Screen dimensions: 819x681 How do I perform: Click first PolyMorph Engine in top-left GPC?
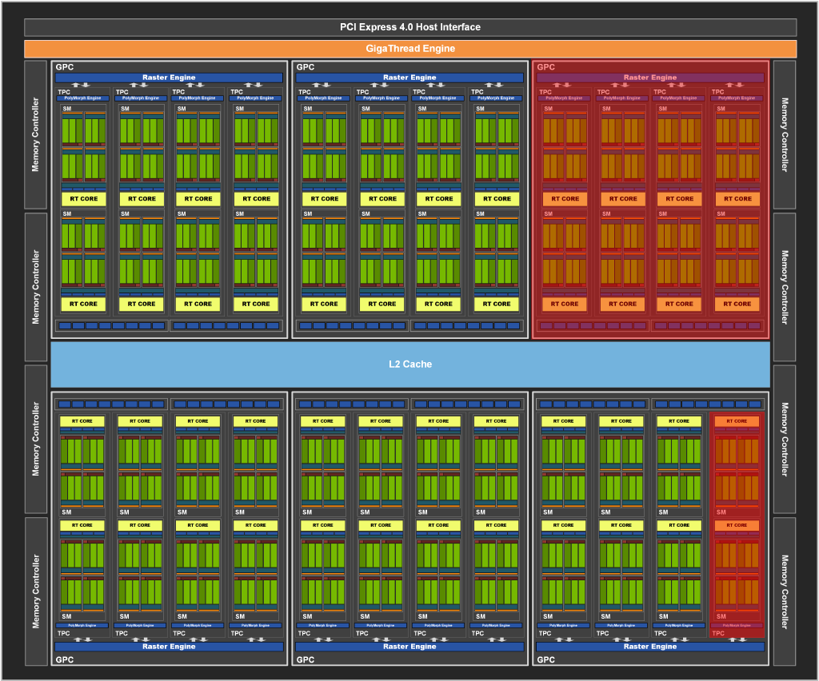click(83, 98)
